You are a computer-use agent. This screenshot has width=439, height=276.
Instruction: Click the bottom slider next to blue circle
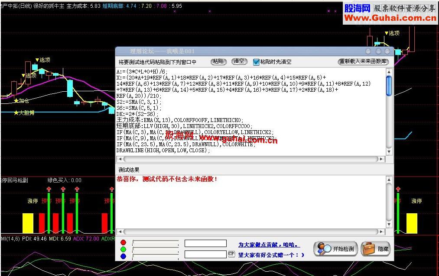tap(156, 256)
